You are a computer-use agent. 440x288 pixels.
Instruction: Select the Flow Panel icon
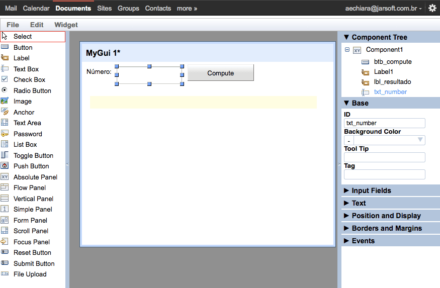pos(5,187)
